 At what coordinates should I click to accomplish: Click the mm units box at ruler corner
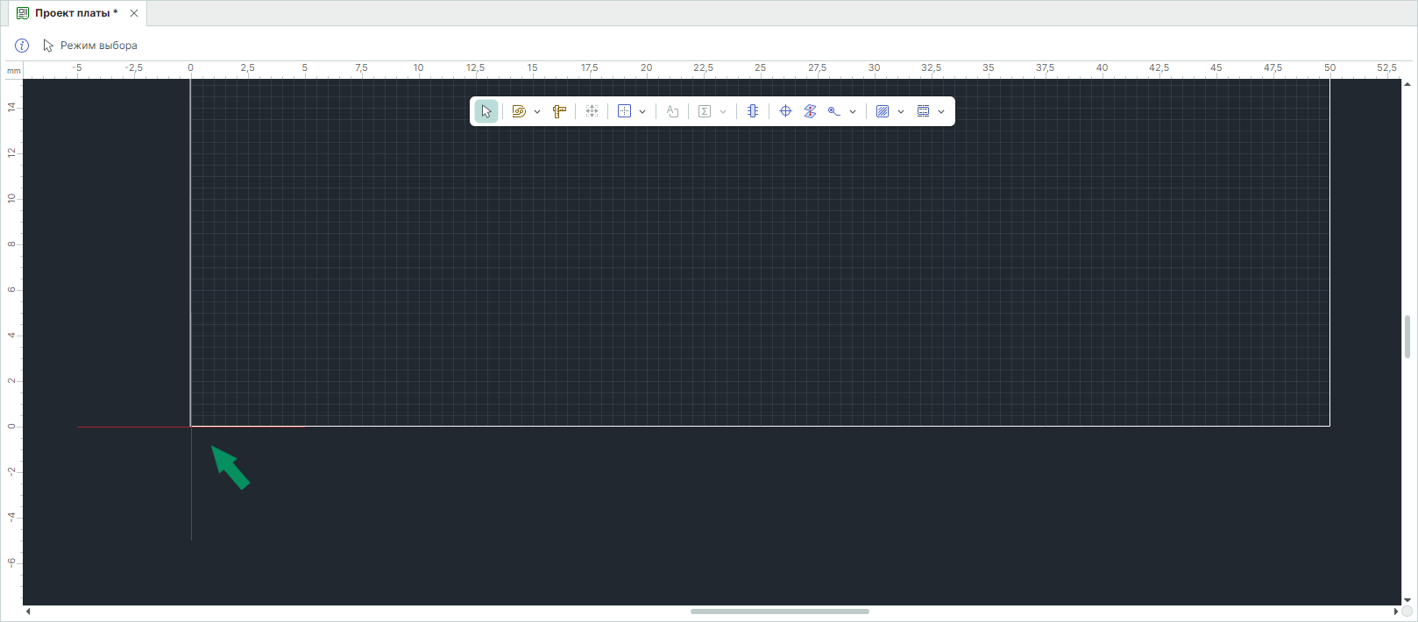tap(13, 71)
